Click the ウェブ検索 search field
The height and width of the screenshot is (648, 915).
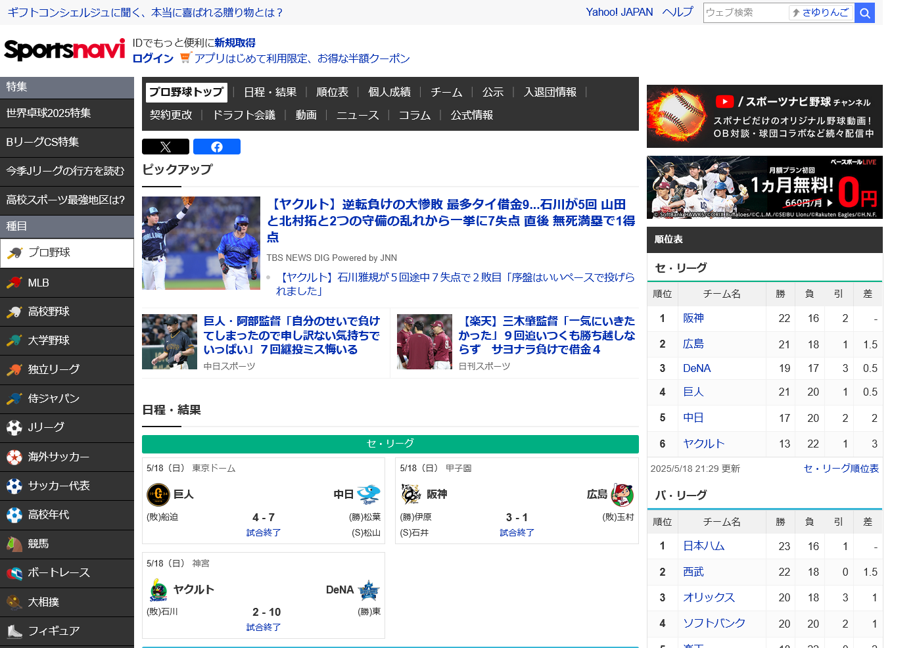coord(745,12)
